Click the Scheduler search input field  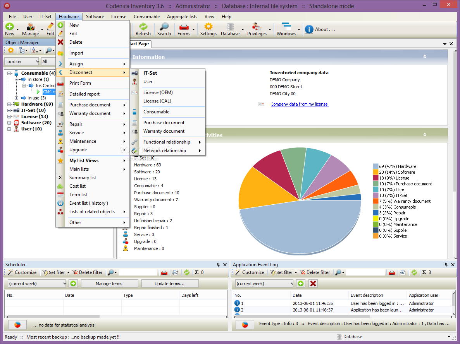click(138, 272)
